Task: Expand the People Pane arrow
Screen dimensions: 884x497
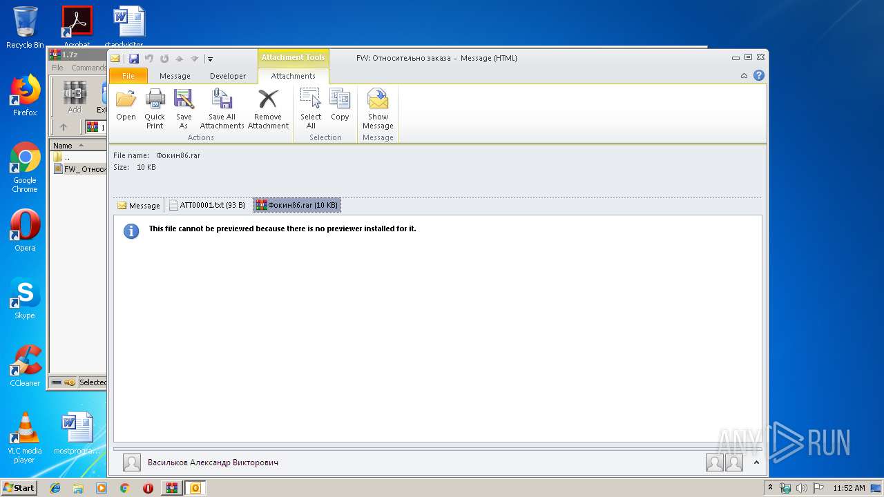Action: point(756,462)
